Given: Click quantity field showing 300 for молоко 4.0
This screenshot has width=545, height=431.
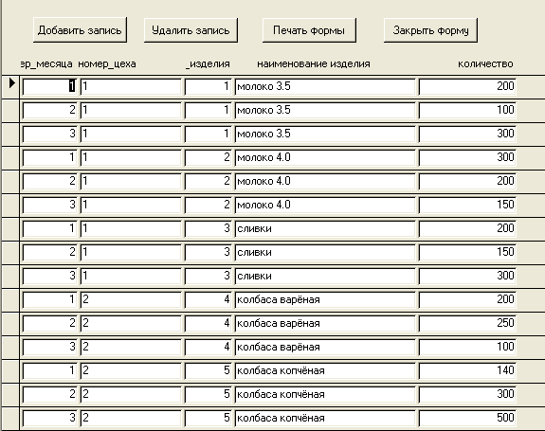Looking at the screenshot, I should [x=467, y=157].
